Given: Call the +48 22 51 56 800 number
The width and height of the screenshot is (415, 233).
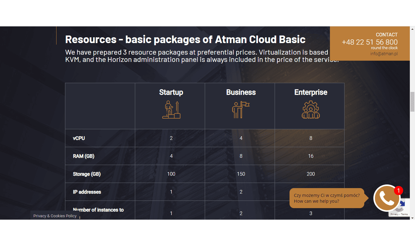Looking at the screenshot, I should (369, 42).
